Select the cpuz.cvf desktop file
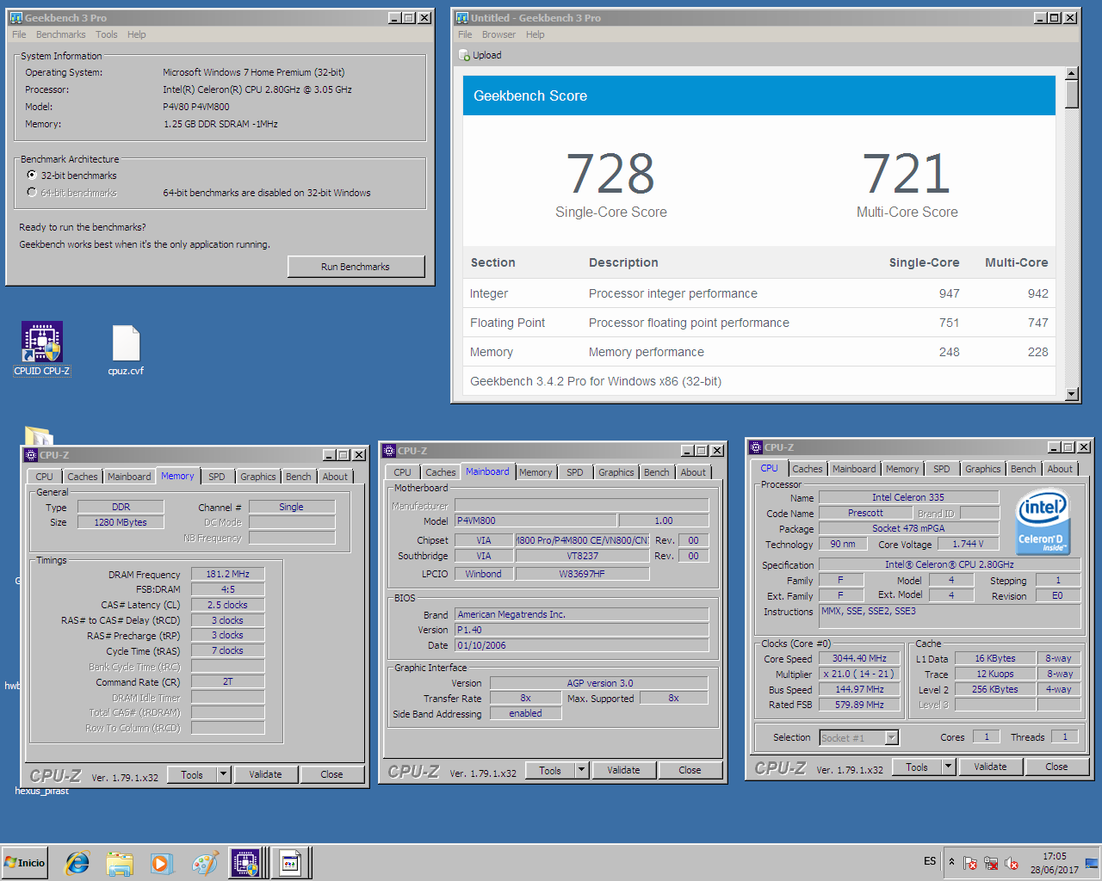 (x=126, y=350)
